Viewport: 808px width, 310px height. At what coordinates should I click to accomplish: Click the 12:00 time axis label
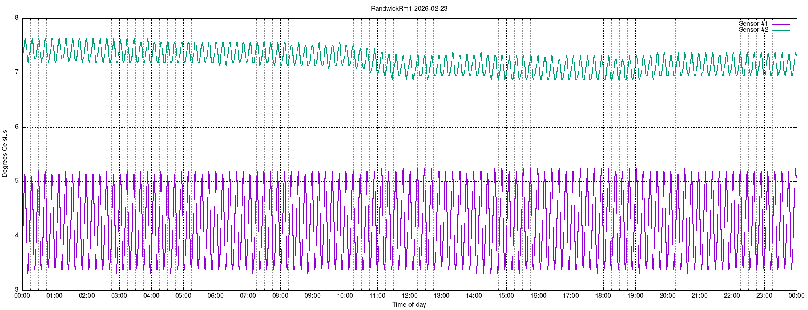[409, 296]
